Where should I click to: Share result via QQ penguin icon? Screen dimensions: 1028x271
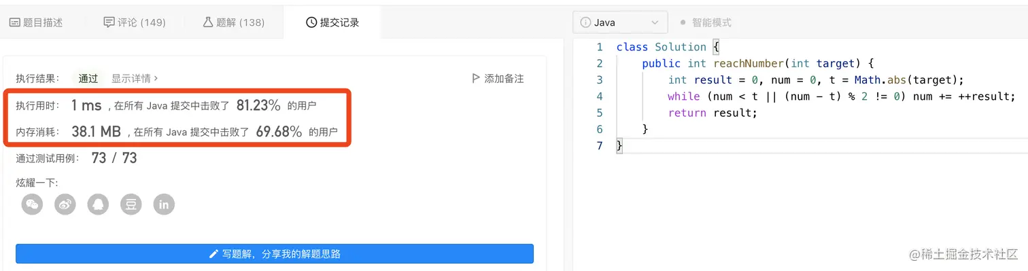tap(99, 204)
